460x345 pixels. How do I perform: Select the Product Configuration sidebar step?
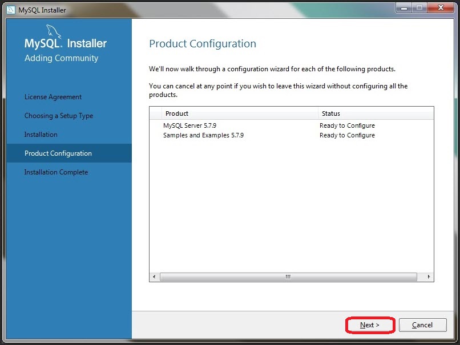coord(69,153)
